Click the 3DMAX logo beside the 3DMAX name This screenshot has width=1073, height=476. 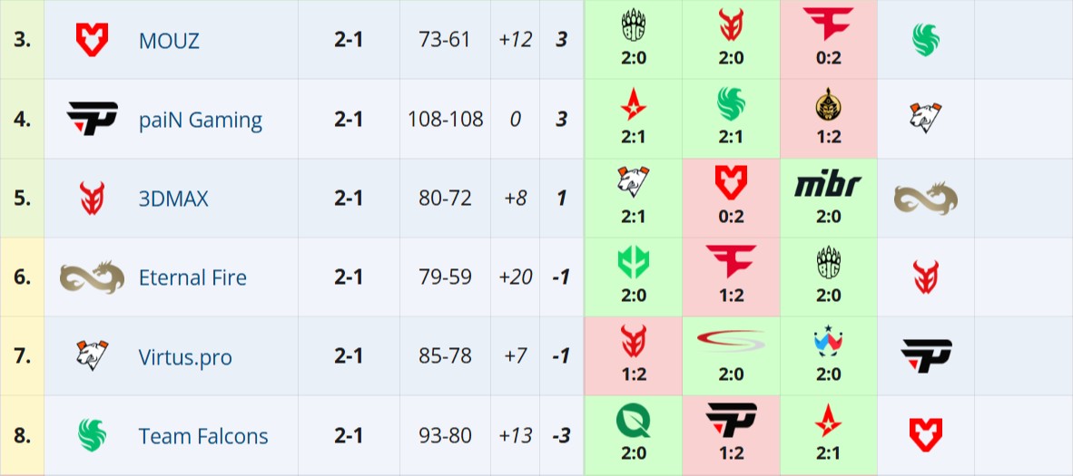coord(92,198)
